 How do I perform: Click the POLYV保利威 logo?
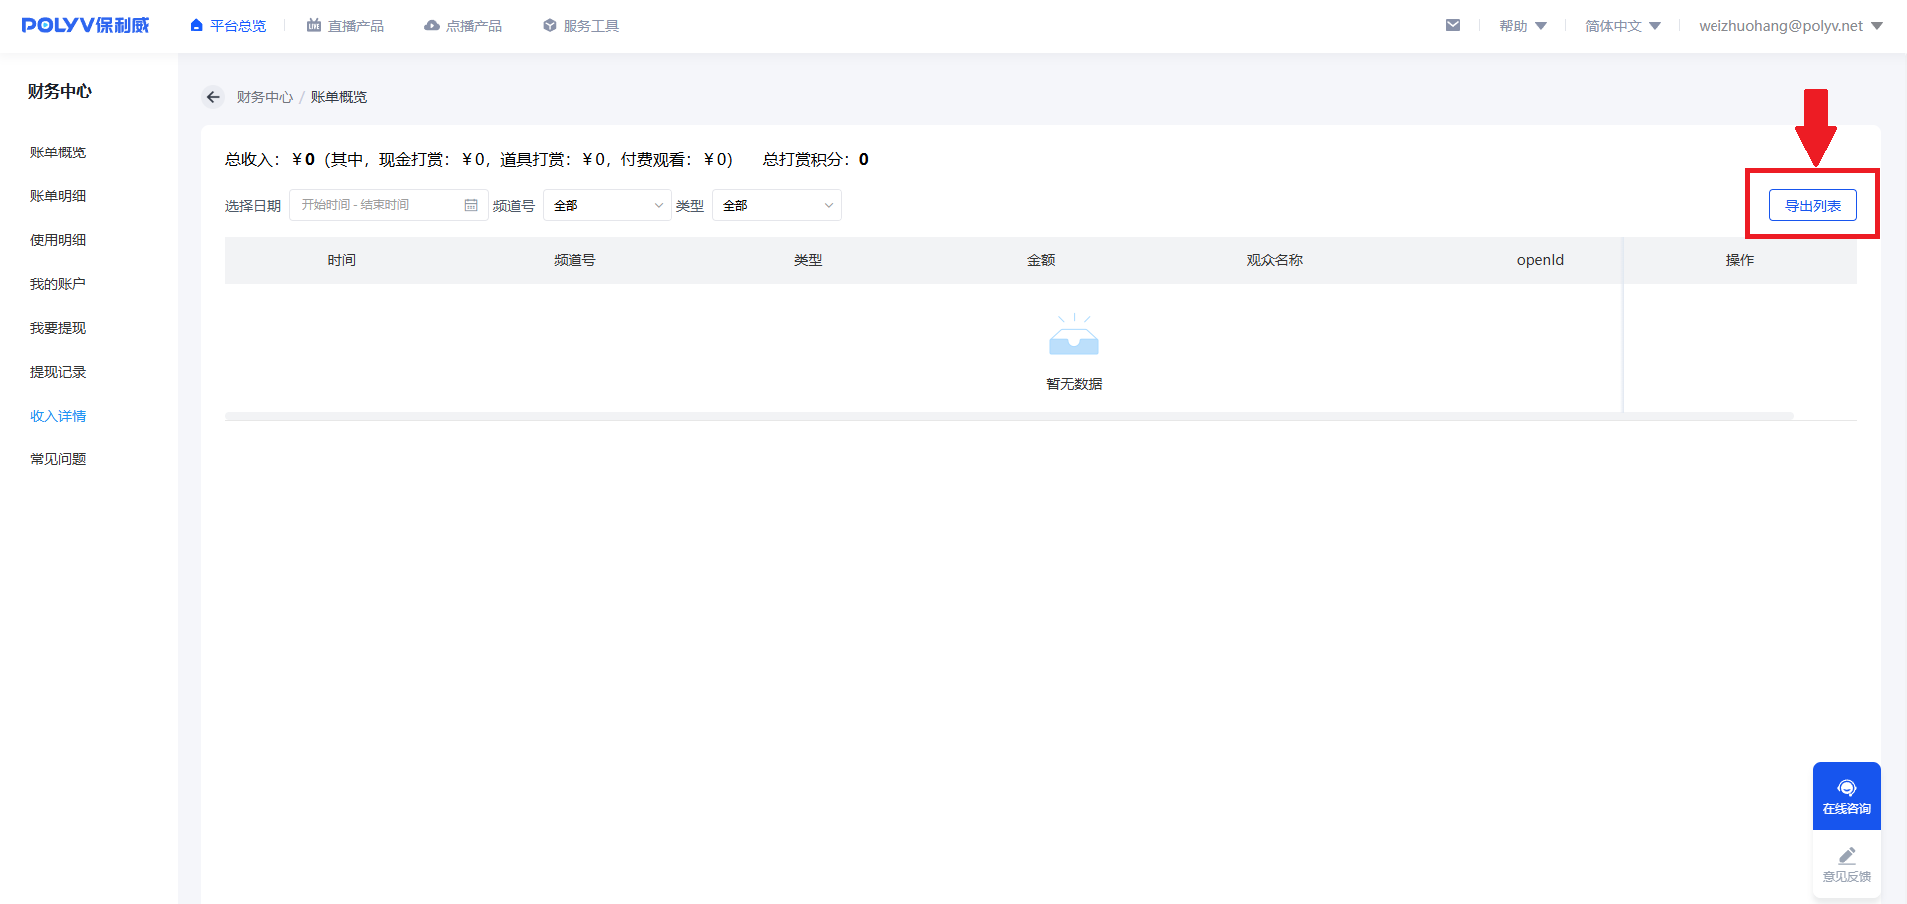pyautogui.click(x=85, y=25)
